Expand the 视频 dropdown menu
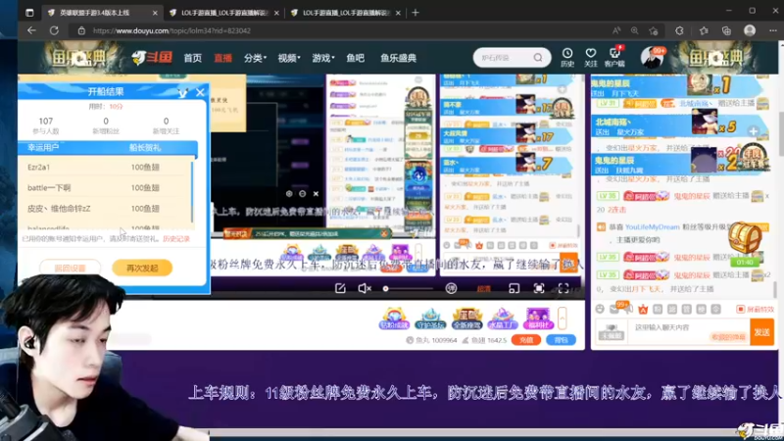Screen dimensions: 784x441 289,58
